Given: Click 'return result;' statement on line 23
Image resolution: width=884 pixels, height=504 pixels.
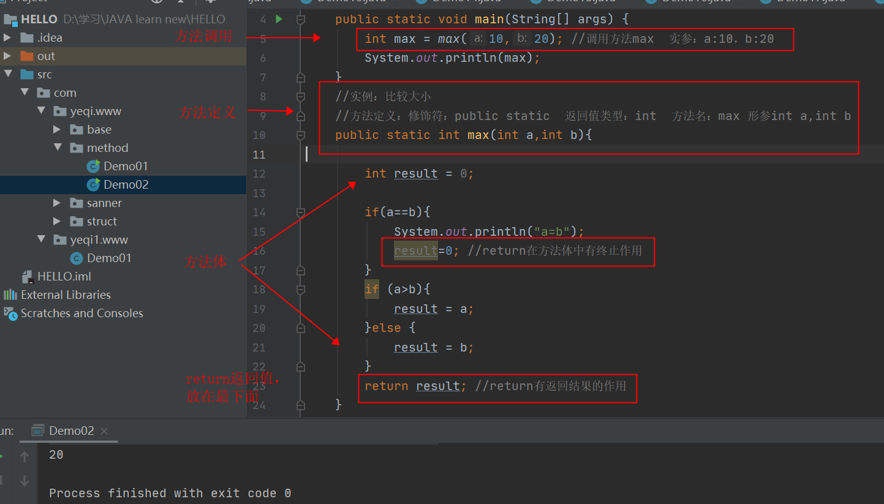Looking at the screenshot, I should (x=416, y=386).
